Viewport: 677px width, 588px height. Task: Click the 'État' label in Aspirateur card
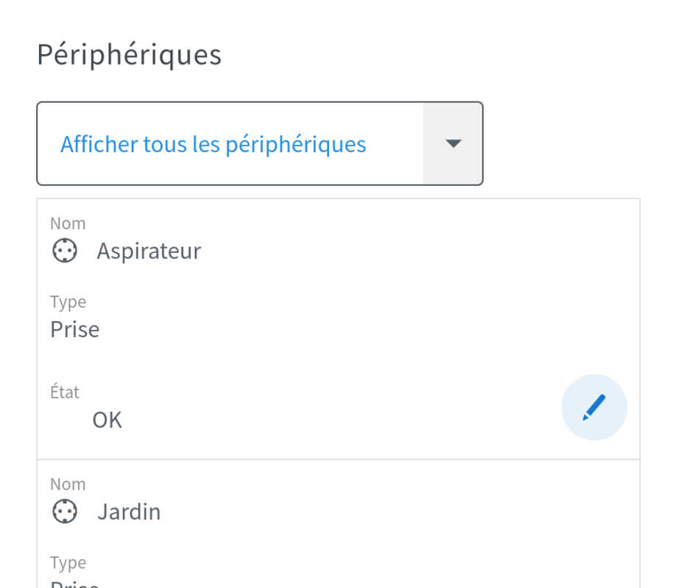click(65, 392)
